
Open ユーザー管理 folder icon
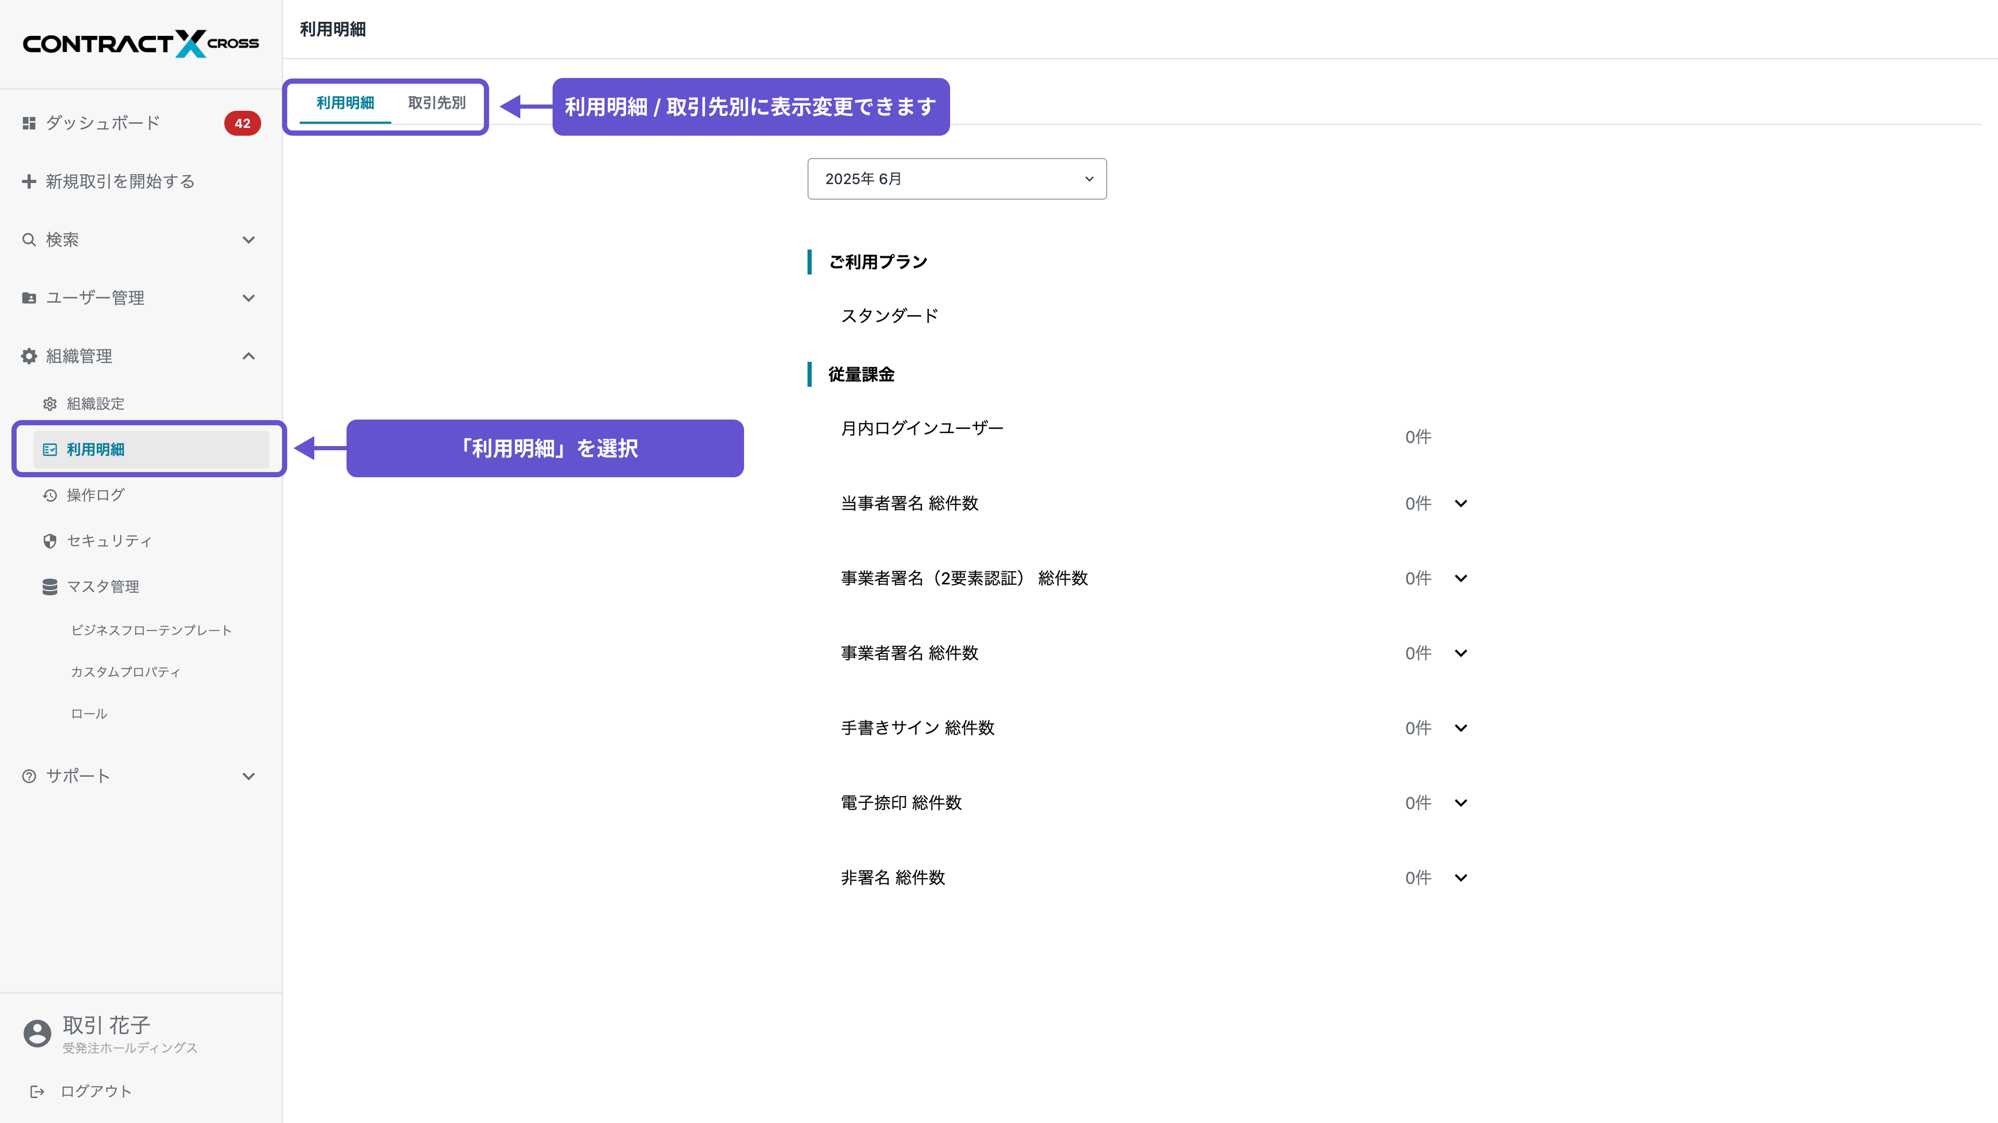pyautogui.click(x=29, y=297)
